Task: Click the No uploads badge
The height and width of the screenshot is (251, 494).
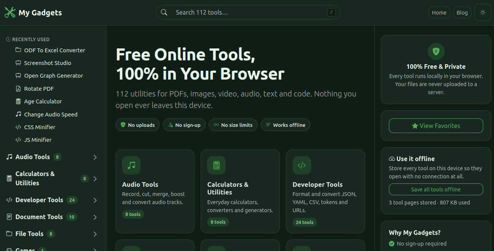Action: (137, 125)
